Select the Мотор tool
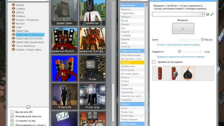The width and height of the screenshot is (224, 126). 132,21
